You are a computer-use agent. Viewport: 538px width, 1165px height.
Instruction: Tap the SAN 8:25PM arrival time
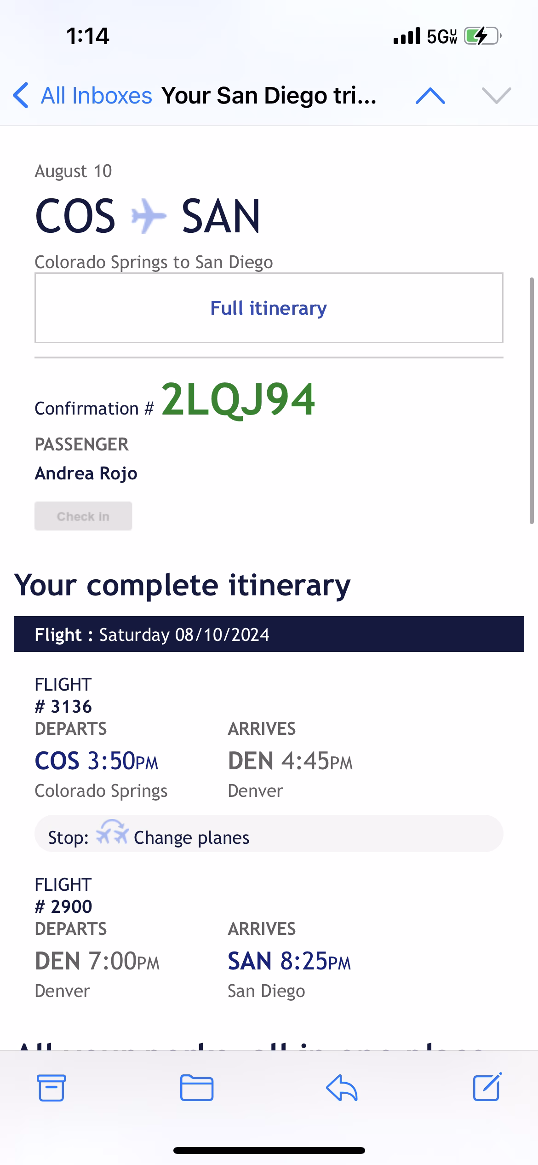[x=289, y=961]
